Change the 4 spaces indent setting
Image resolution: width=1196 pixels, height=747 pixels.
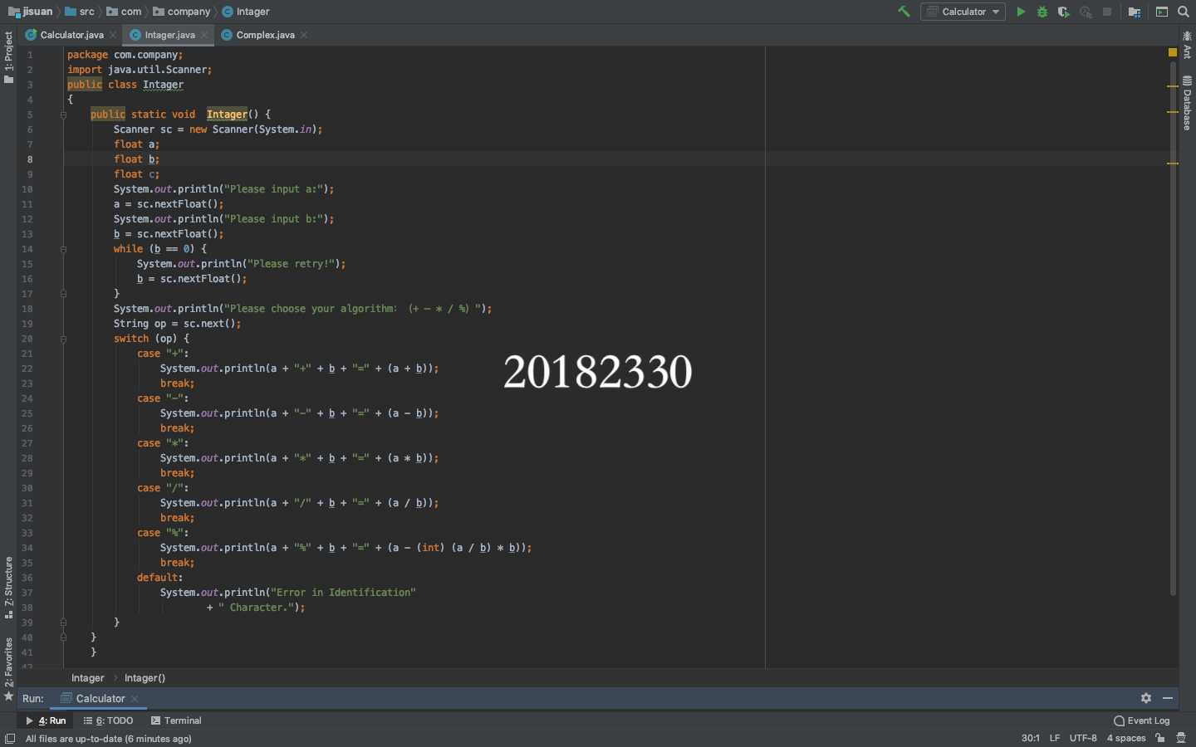coord(1126,738)
